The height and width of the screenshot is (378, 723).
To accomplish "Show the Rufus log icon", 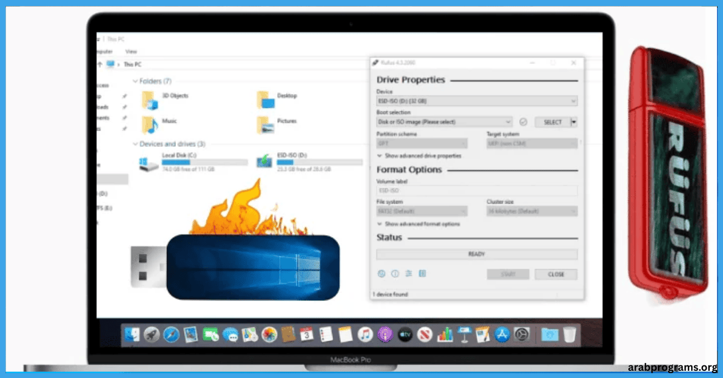I will [422, 274].
